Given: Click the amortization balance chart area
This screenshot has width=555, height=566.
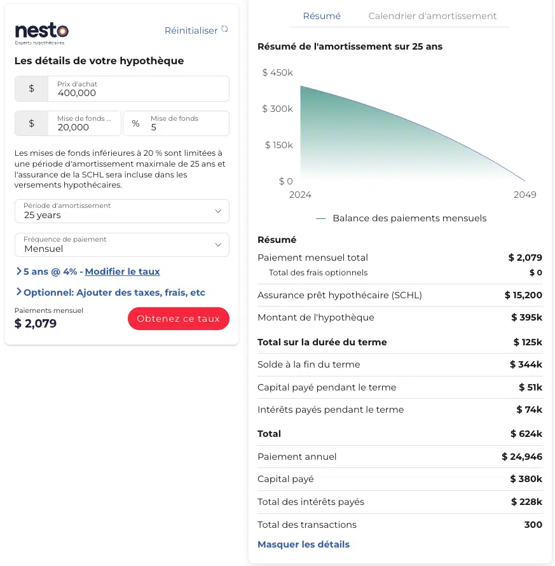Looking at the screenshot, I should (413, 134).
